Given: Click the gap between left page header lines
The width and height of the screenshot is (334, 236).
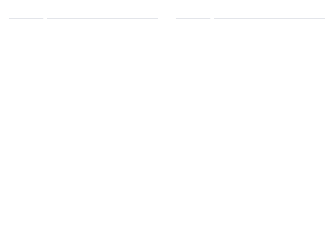Looking at the screenshot, I should pos(45,19).
